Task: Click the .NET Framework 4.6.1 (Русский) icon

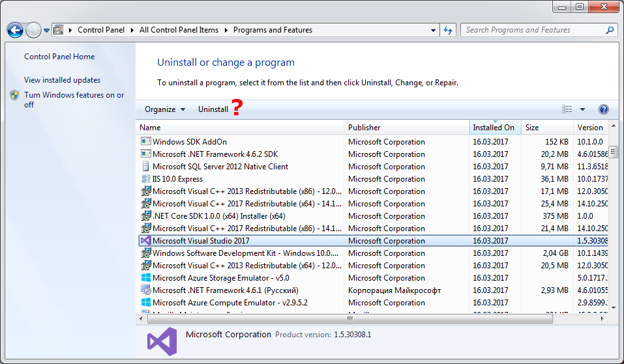Action: (x=145, y=290)
